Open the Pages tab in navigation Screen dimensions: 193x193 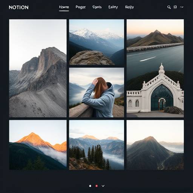80,7
